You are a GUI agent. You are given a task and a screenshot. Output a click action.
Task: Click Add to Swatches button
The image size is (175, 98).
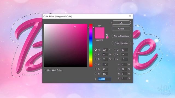tap(121, 36)
